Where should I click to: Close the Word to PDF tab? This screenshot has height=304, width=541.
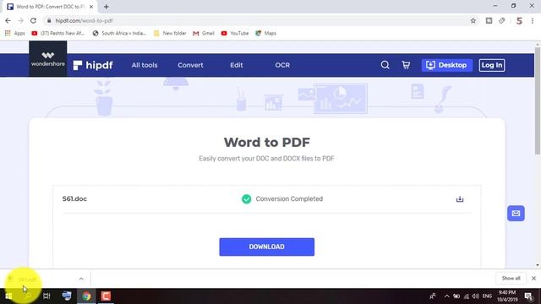[91, 7]
